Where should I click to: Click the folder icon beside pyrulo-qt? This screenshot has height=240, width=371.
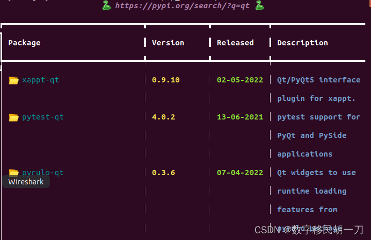(13, 173)
